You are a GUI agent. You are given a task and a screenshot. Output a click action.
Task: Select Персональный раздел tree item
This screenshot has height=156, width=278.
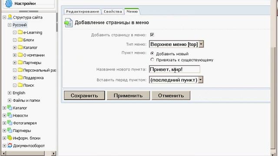40,70
